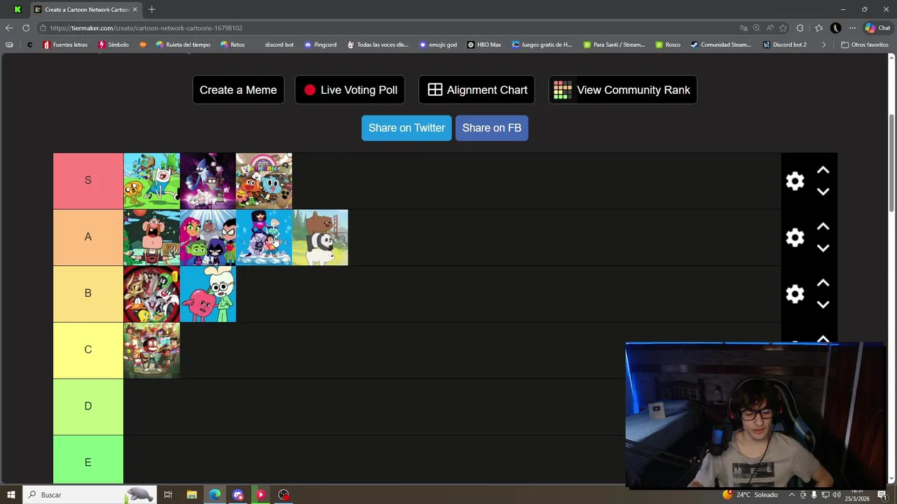Click the B tier label
The width and height of the screenshot is (897, 504).
click(88, 293)
